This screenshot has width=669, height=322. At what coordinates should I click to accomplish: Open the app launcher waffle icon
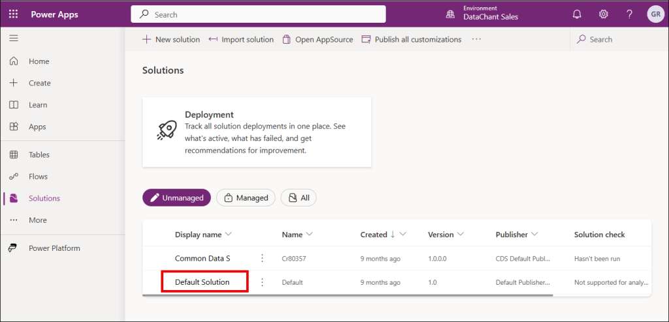(x=14, y=14)
